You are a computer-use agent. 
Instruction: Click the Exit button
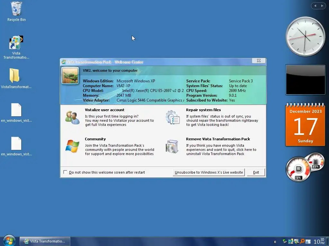pos(256,172)
